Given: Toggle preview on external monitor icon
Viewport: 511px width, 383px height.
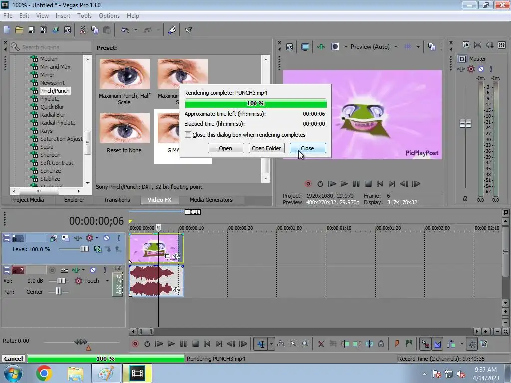Looking at the screenshot, I should [x=305, y=47].
